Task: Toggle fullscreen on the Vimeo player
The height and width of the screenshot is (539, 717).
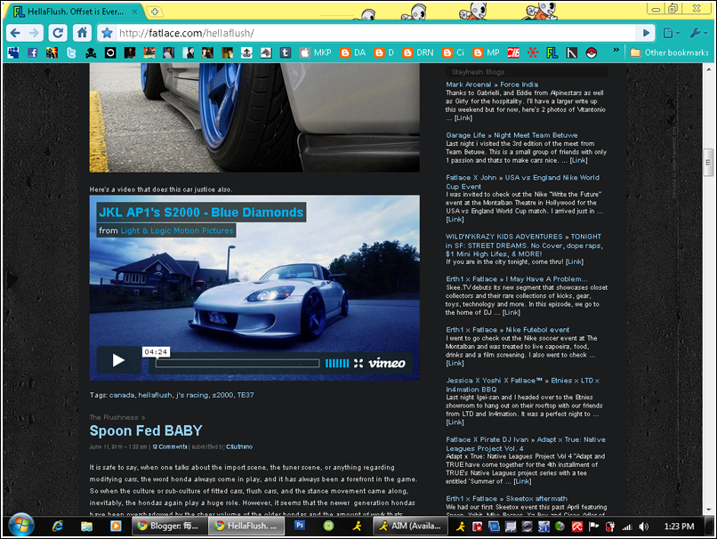Action: pos(358,363)
